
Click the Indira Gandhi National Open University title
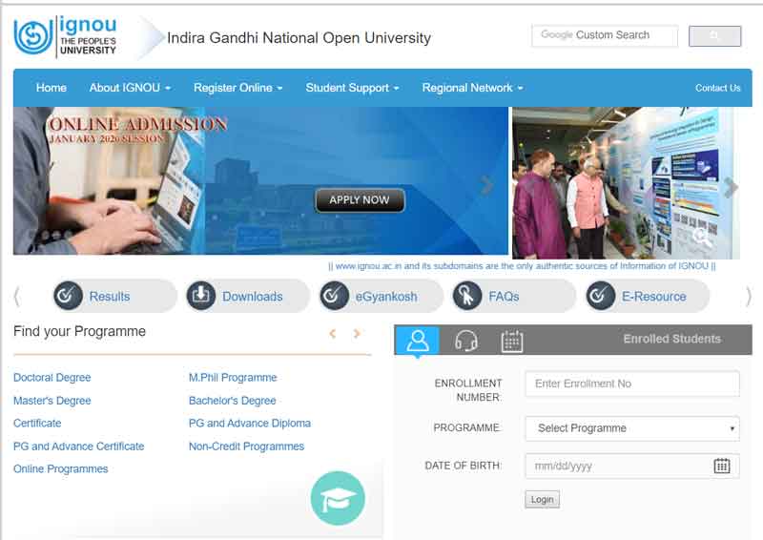(299, 38)
